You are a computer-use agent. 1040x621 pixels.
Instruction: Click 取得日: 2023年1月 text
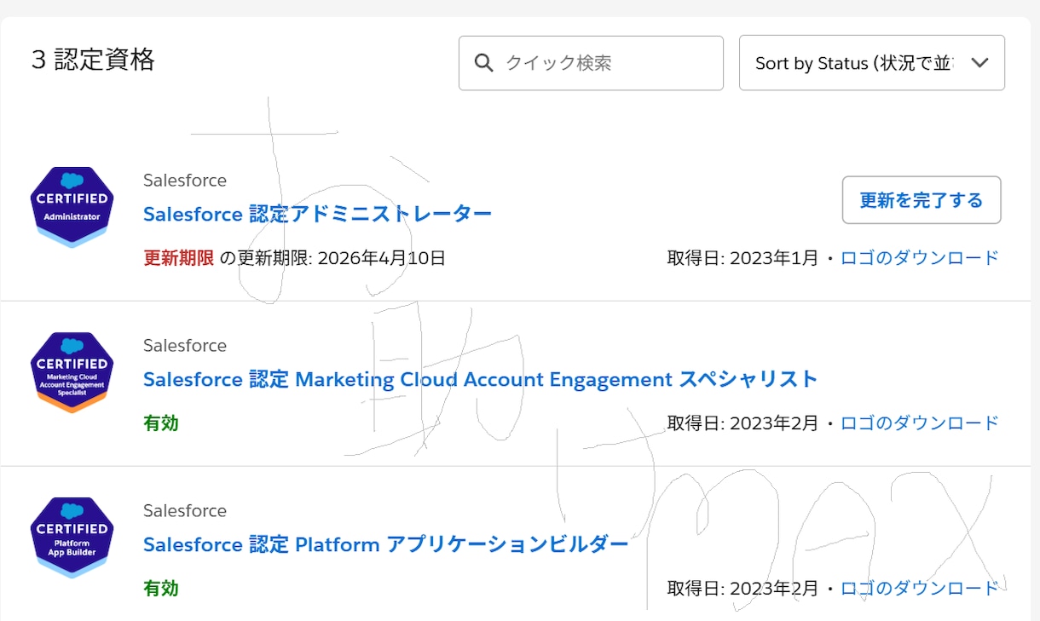pos(742,258)
